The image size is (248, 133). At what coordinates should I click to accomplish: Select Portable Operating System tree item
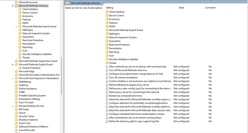[x=32, y=96]
